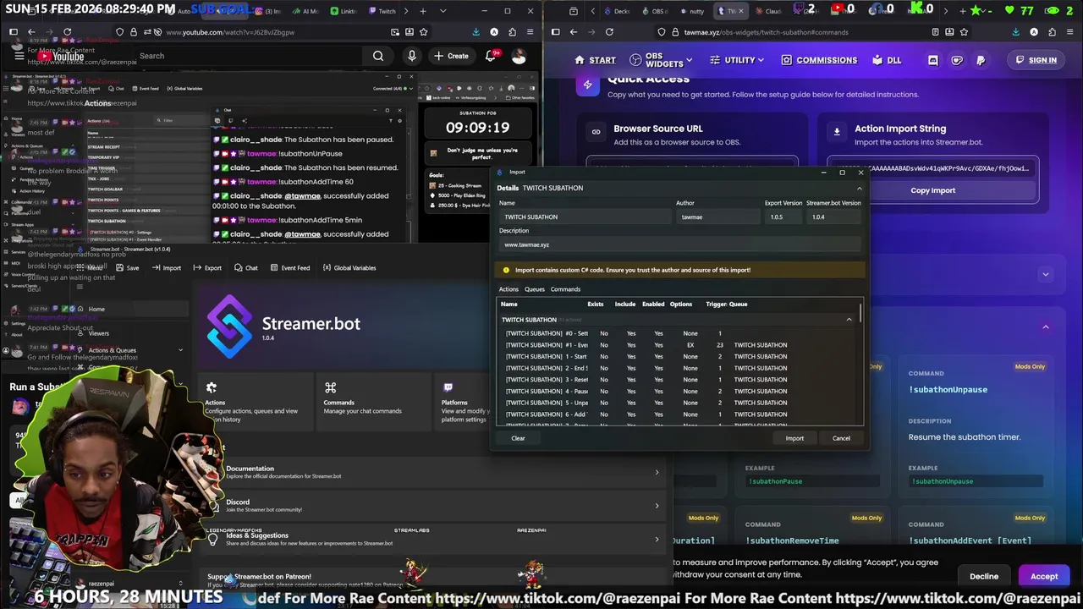
Task: Open YouTube account avatar menu
Action: (x=519, y=56)
